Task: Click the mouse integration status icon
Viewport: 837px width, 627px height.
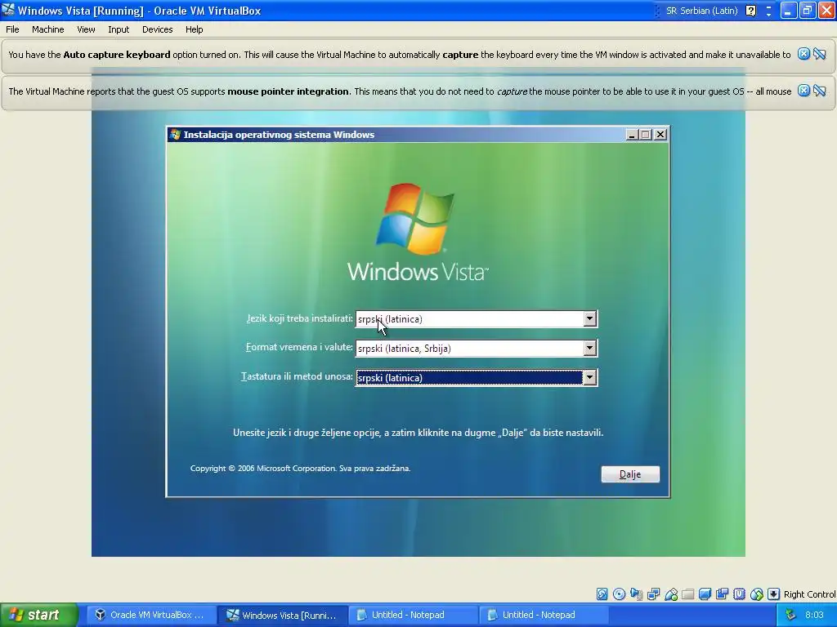Action: (756, 594)
